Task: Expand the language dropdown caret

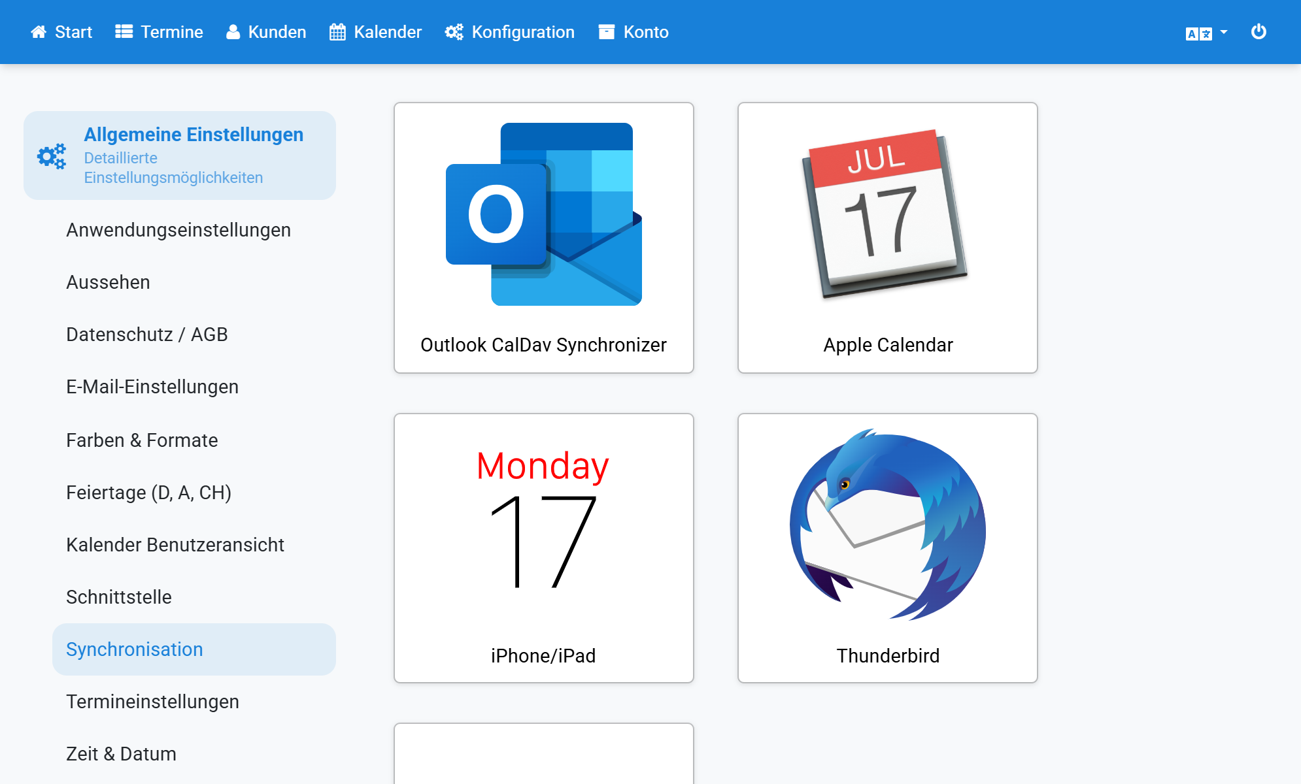Action: point(1224,32)
